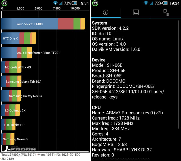Tap the 19:34 clock in left status bar
Screen dimensions: 181x161
click(84, 3)
